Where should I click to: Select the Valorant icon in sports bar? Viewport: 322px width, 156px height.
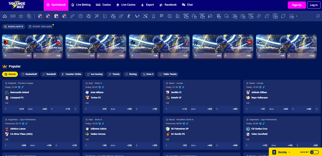(137, 16)
